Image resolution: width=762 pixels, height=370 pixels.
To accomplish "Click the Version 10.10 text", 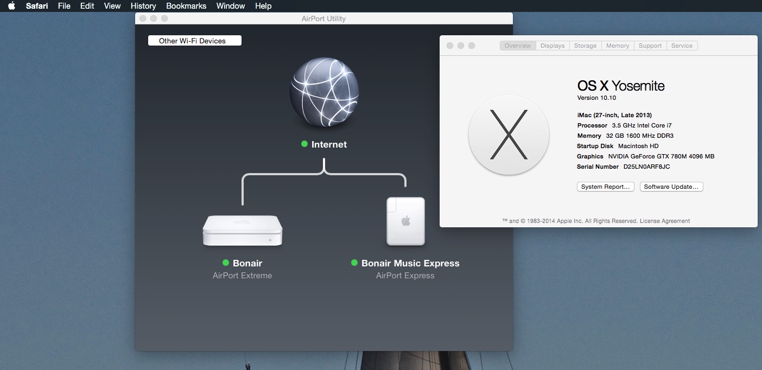I will click(x=596, y=98).
